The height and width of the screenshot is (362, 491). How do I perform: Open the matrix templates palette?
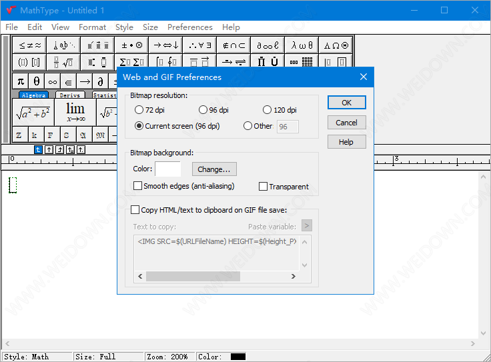(302, 61)
